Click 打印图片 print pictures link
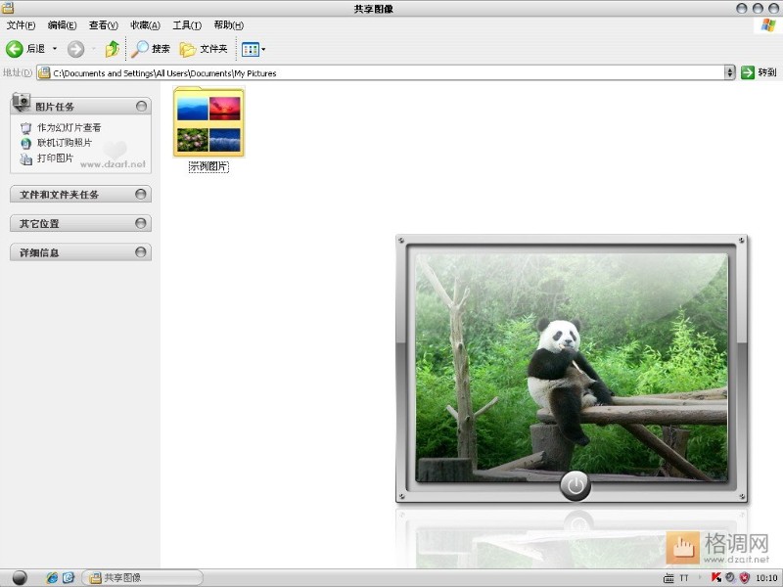783x587 pixels. (55, 158)
